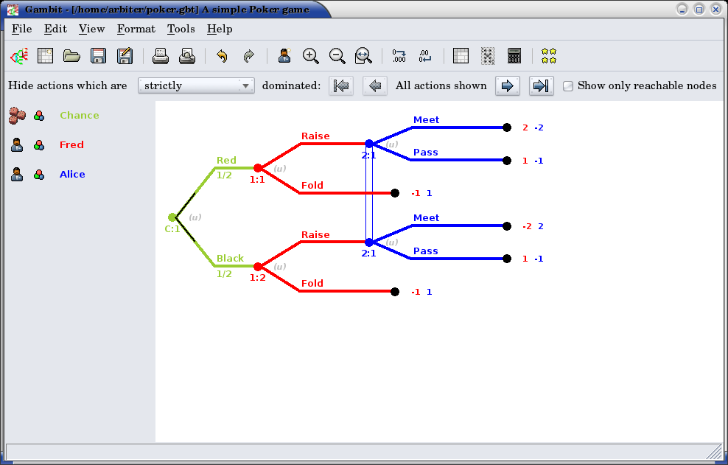Screen dimensions: 728x465
Task: Undo the last change
Action: pos(222,56)
